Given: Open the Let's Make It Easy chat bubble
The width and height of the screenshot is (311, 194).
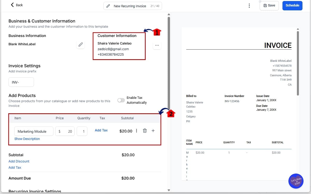Looking at the screenshot, I should 296,181.
